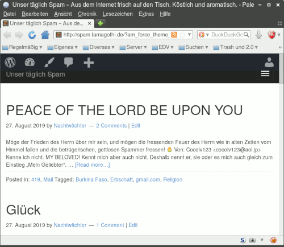
Task: Open the comments speech bubble icon
Action: (x=68, y=62)
